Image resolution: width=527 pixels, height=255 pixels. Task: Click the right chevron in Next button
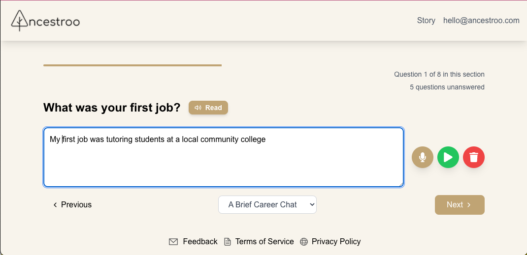pyautogui.click(x=469, y=205)
